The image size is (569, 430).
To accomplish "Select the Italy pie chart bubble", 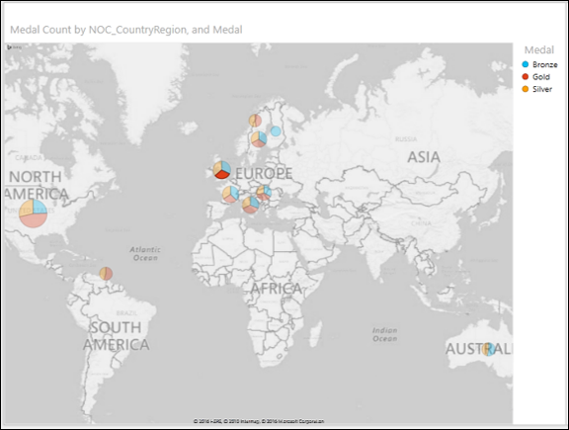I will click(251, 205).
